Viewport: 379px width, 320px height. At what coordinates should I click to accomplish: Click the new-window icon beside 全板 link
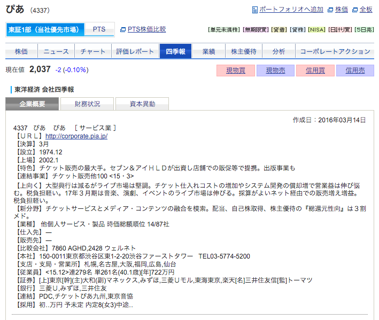(x=355, y=10)
